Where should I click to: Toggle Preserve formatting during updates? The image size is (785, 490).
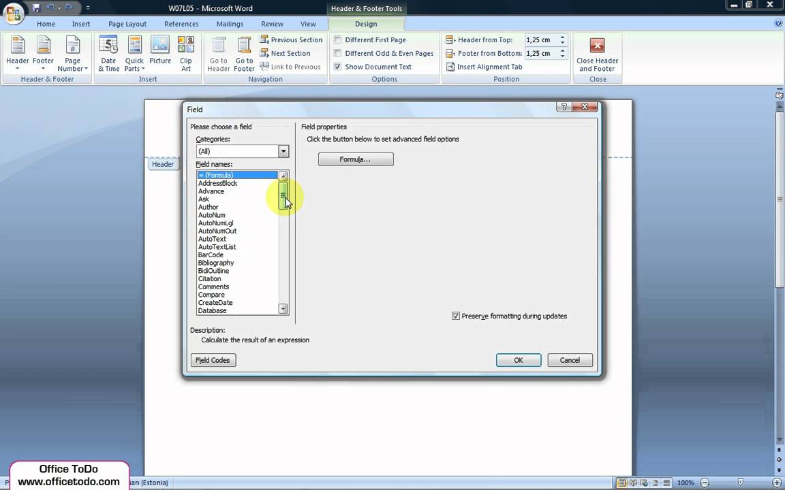point(456,316)
